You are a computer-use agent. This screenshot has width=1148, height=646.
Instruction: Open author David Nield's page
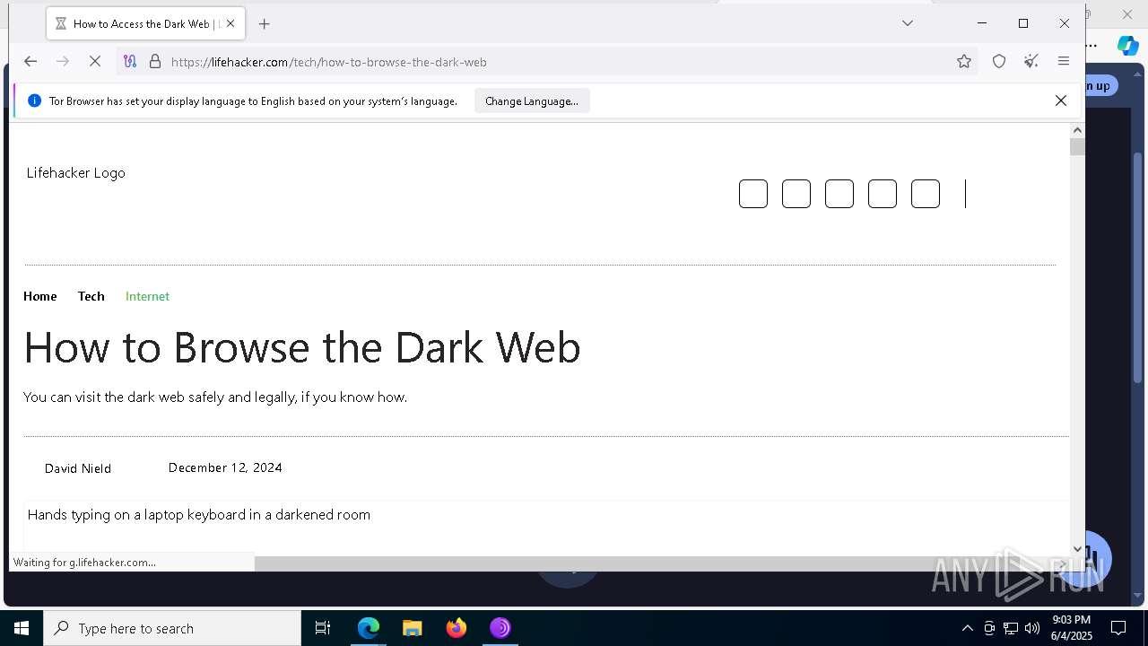78,468
